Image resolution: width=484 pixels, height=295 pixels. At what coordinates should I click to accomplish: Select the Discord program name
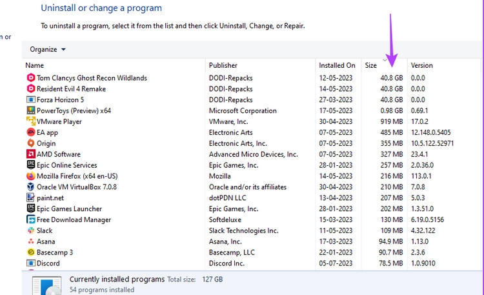click(x=48, y=263)
